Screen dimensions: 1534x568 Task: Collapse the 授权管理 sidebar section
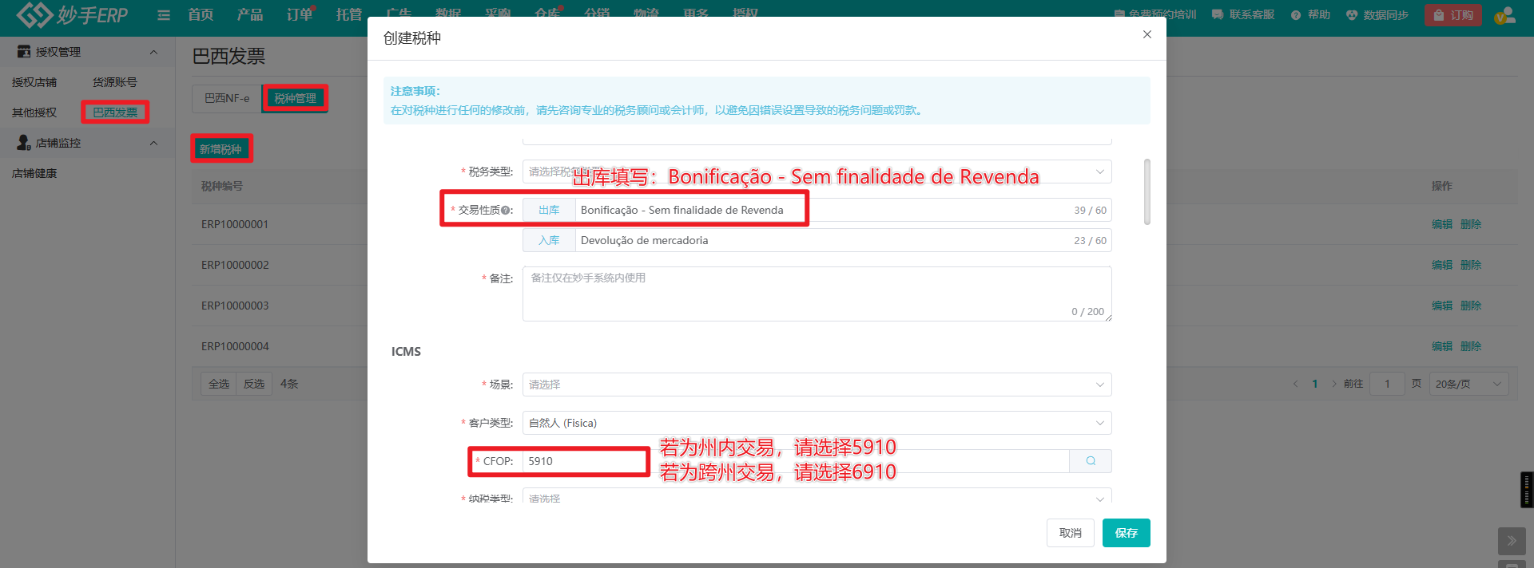153,52
